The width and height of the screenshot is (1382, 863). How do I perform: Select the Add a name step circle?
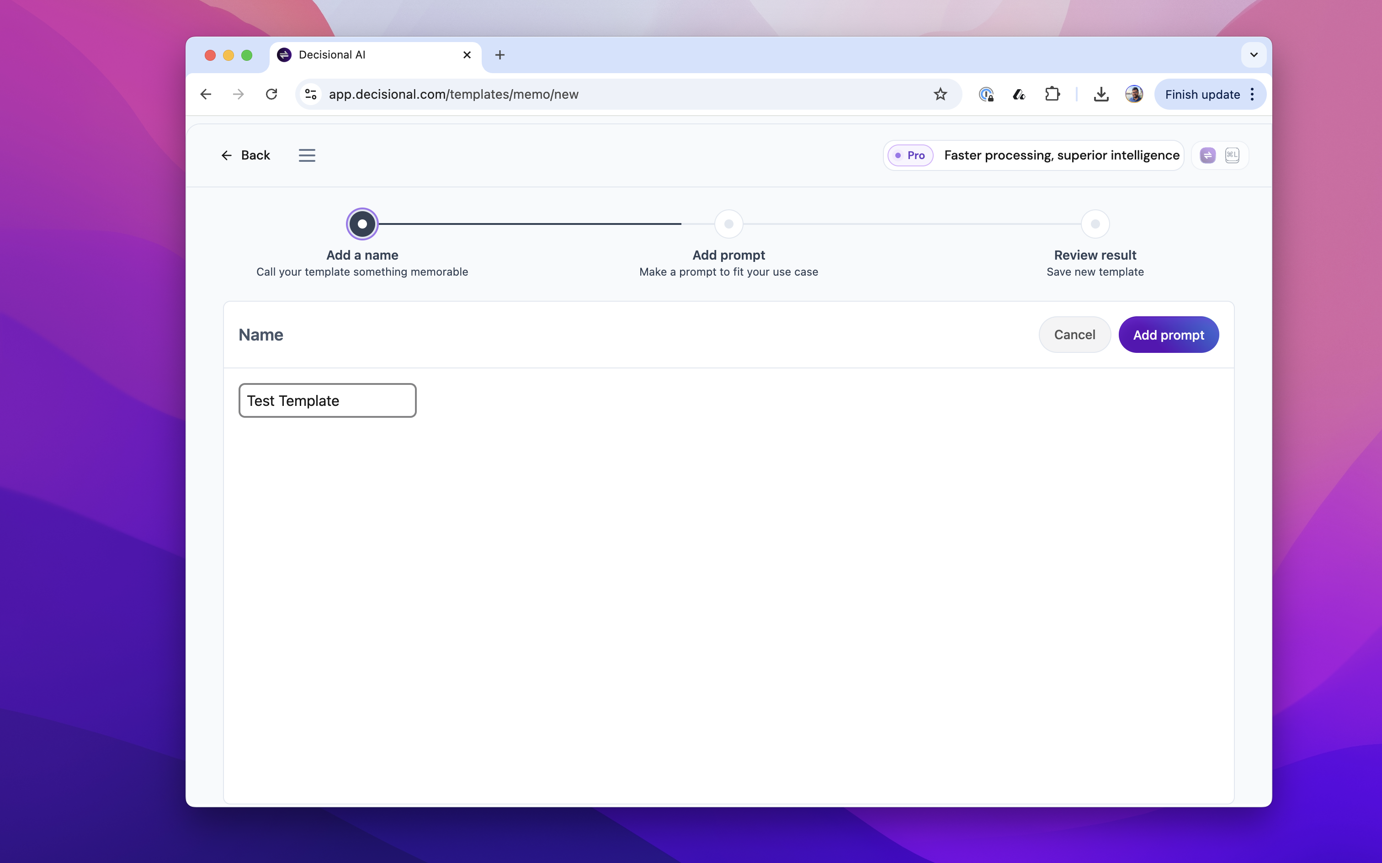[362, 224]
